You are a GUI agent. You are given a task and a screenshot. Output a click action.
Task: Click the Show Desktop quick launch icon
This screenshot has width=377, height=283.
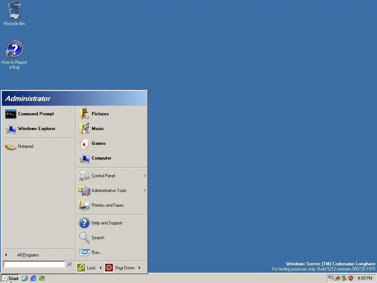pos(25,278)
